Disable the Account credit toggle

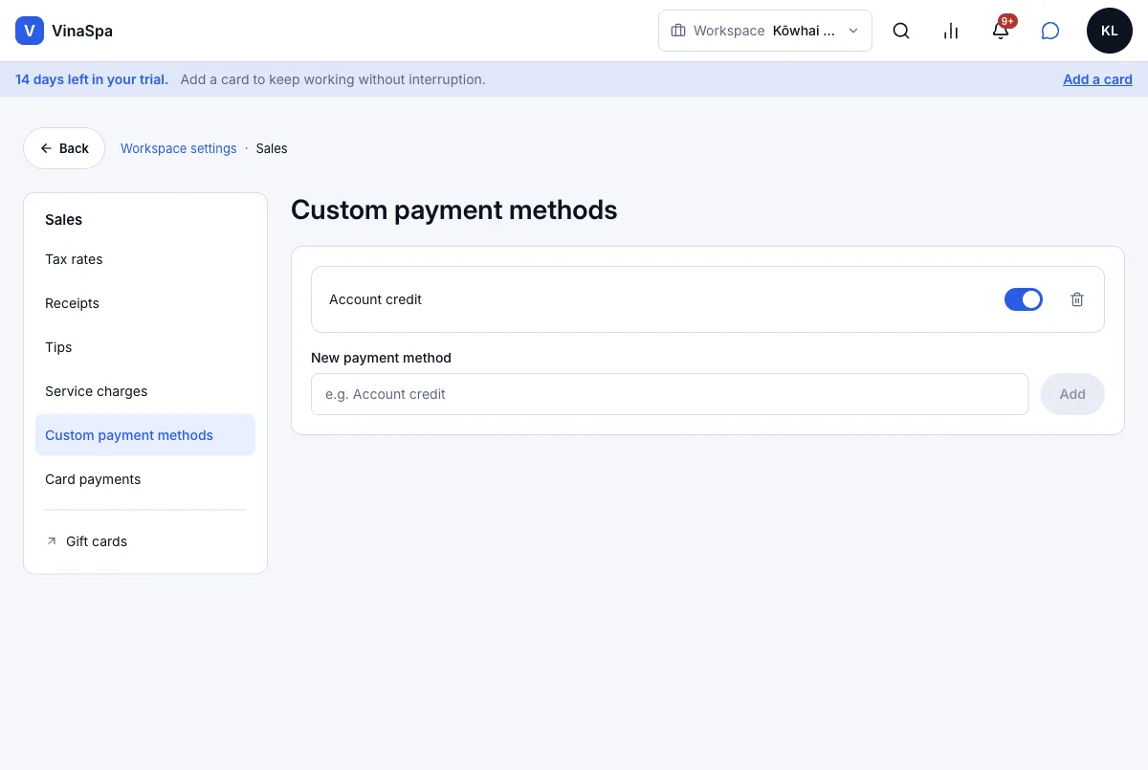(1024, 299)
